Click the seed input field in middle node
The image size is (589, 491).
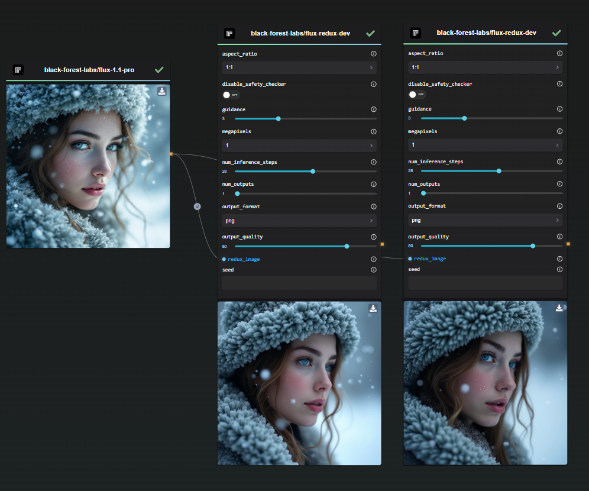click(299, 283)
